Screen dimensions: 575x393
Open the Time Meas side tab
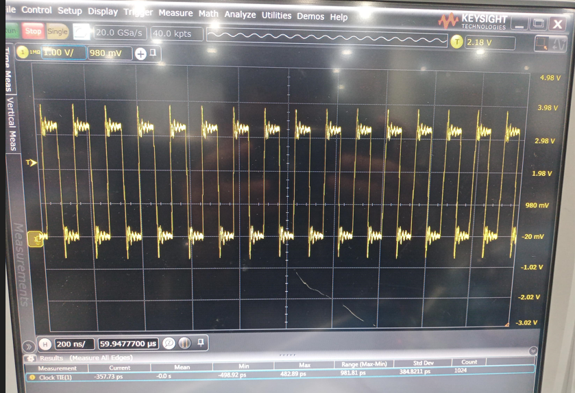[x=9, y=70]
